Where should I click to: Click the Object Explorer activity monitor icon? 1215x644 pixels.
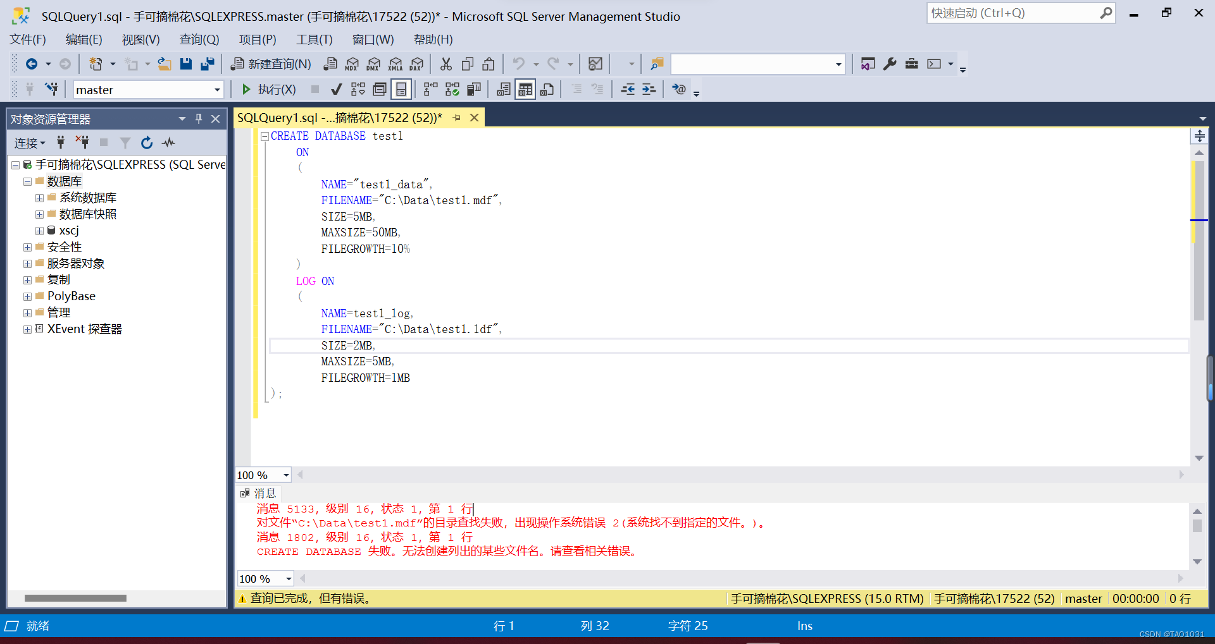coord(168,143)
